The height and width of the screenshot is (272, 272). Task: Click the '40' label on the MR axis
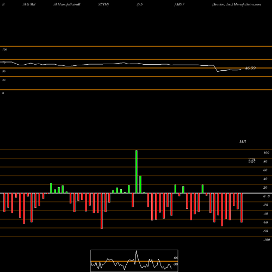[265, 179]
